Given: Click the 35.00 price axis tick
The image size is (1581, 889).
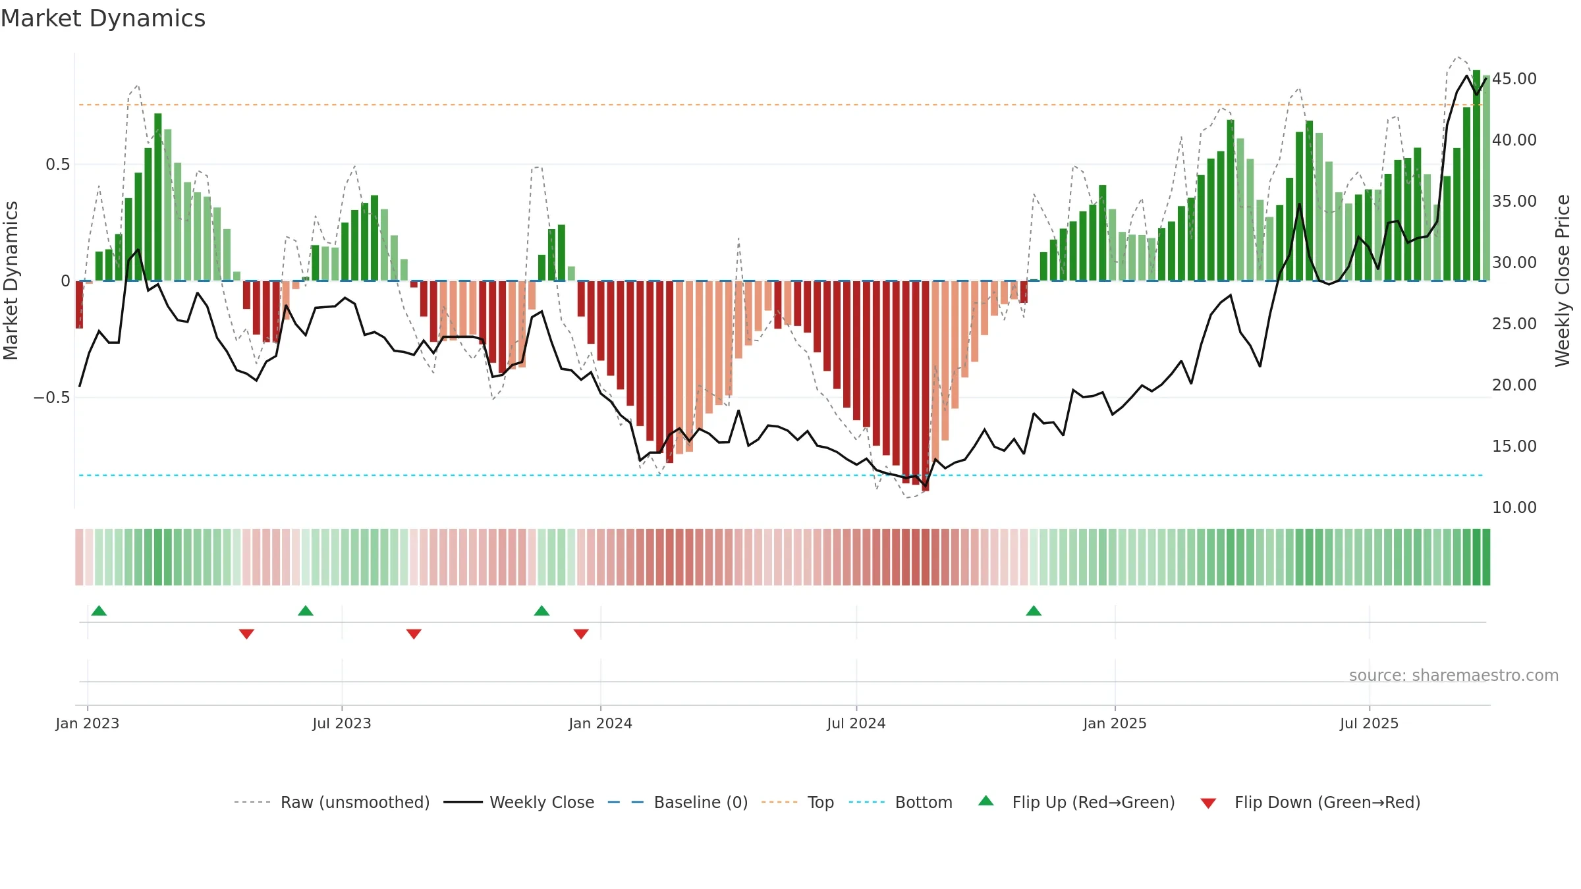Looking at the screenshot, I should click(1514, 201).
